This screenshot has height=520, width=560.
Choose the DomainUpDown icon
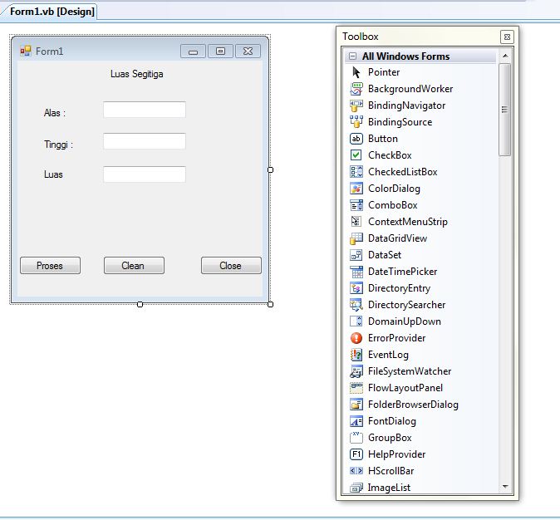pos(356,321)
